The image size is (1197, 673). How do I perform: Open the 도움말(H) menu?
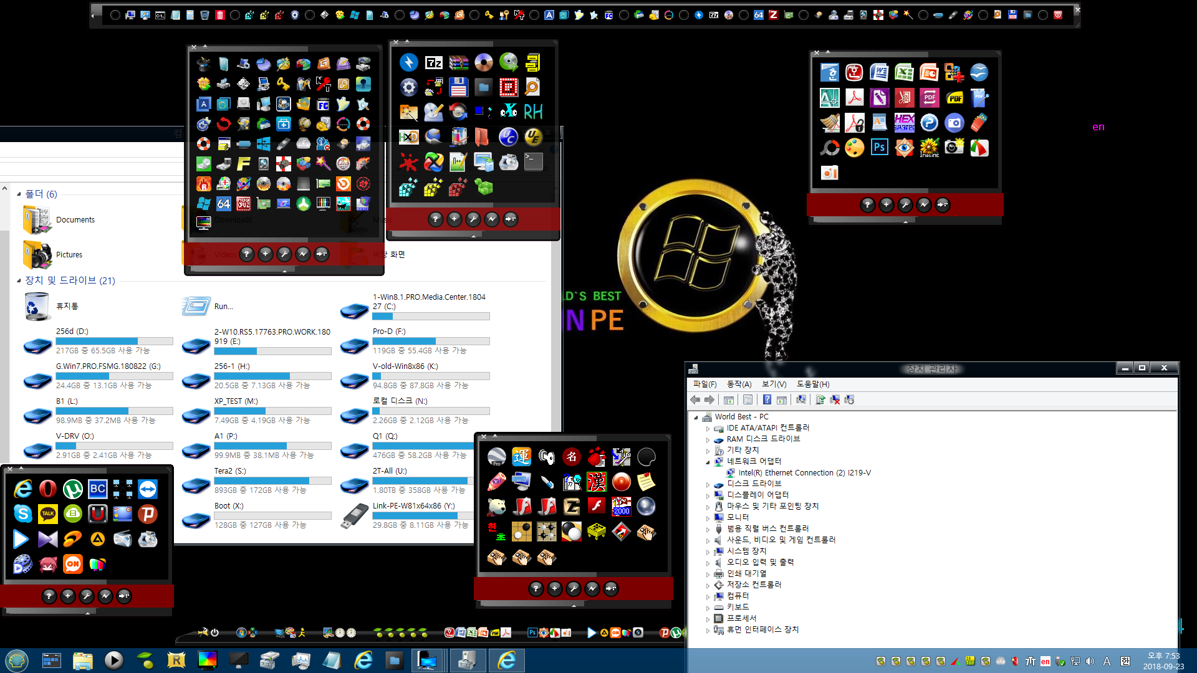pyautogui.click(x=813, y=384)
